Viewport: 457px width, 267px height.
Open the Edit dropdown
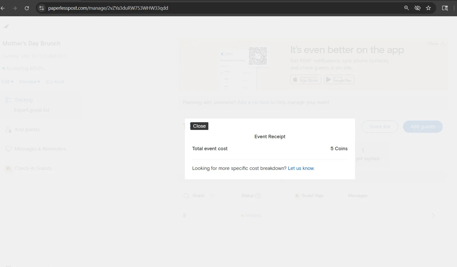[x=7, y=82]
